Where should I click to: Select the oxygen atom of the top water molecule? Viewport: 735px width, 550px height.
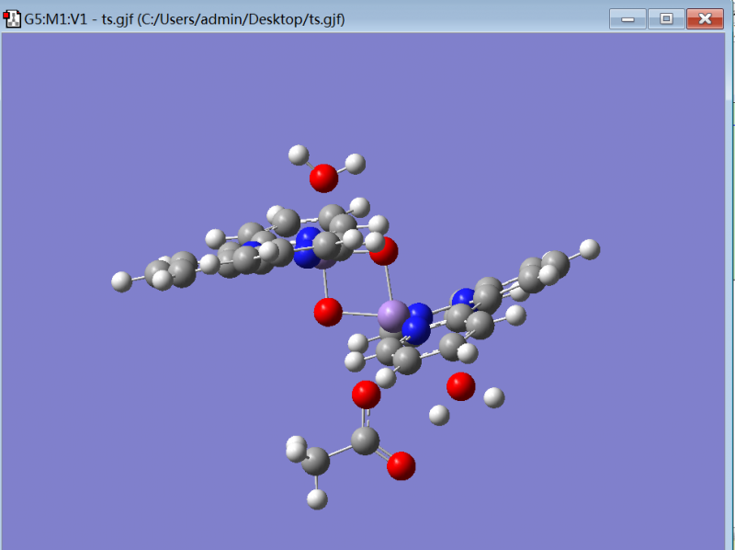point(323,178)
